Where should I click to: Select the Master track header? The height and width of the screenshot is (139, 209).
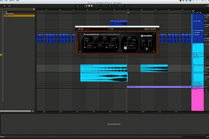click(198, 100)
